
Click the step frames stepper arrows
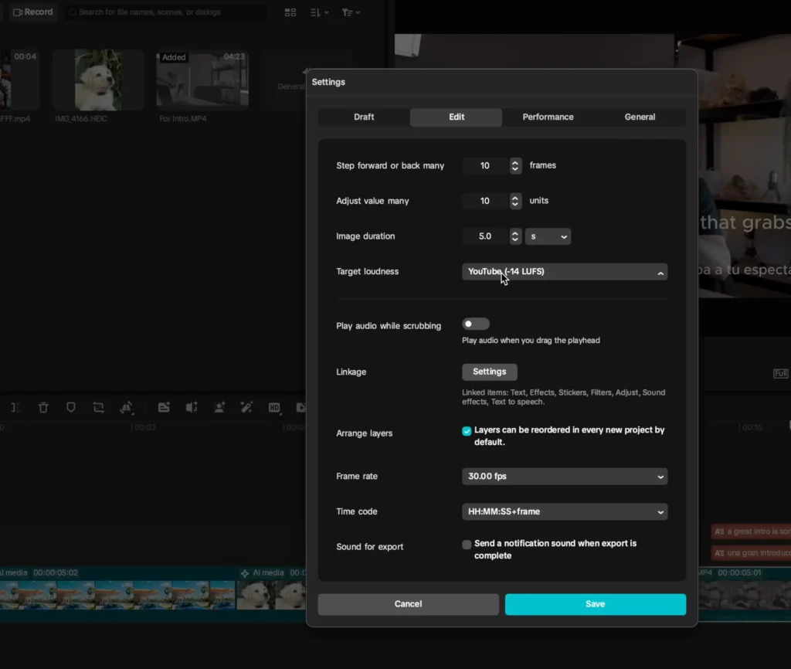tap(515, 165)
